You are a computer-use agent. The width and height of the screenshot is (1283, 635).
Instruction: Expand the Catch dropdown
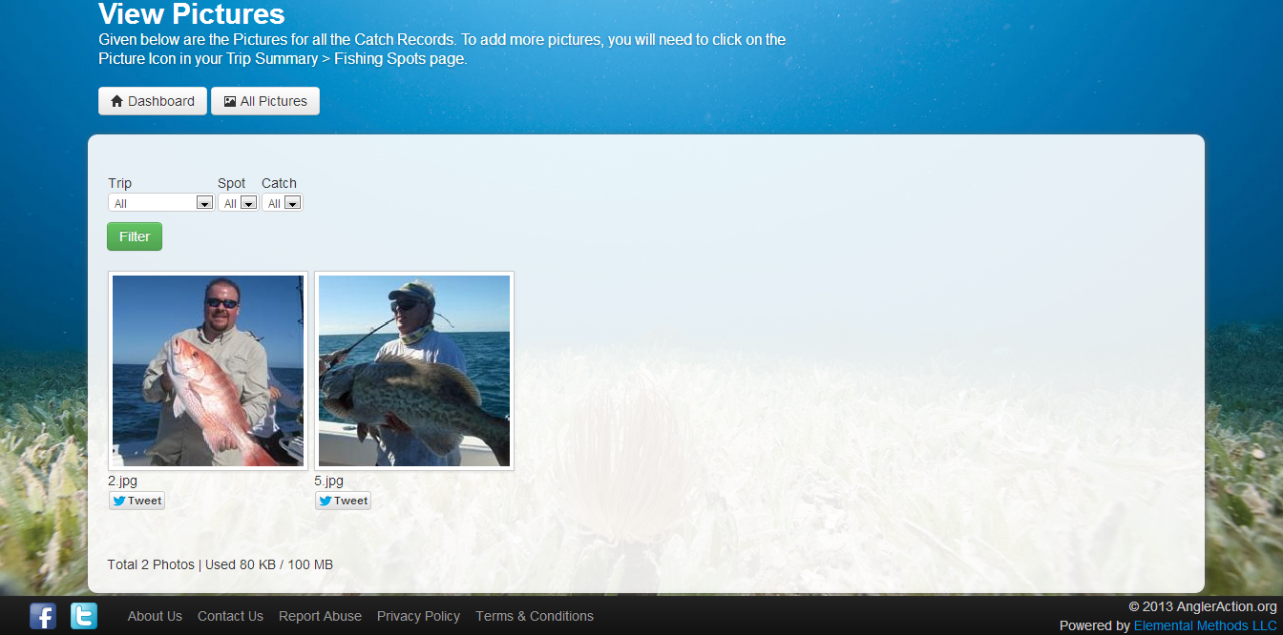pos(282,203)
